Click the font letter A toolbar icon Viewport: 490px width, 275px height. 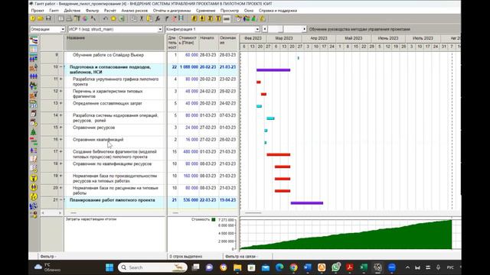pos(93,18)
